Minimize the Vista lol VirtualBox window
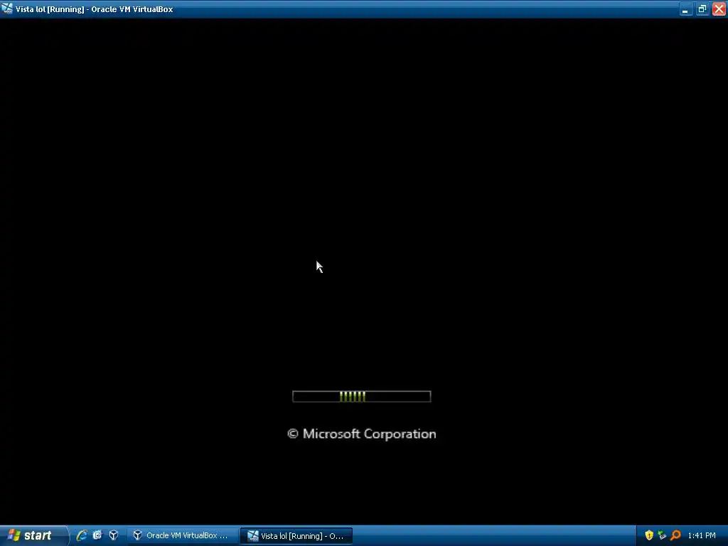The width and height of the screenshot is (728, 546). 686,9
